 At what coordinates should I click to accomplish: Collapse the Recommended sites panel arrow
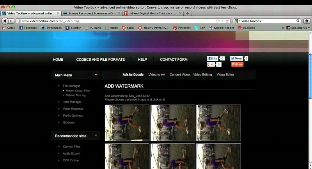(96, 136)
